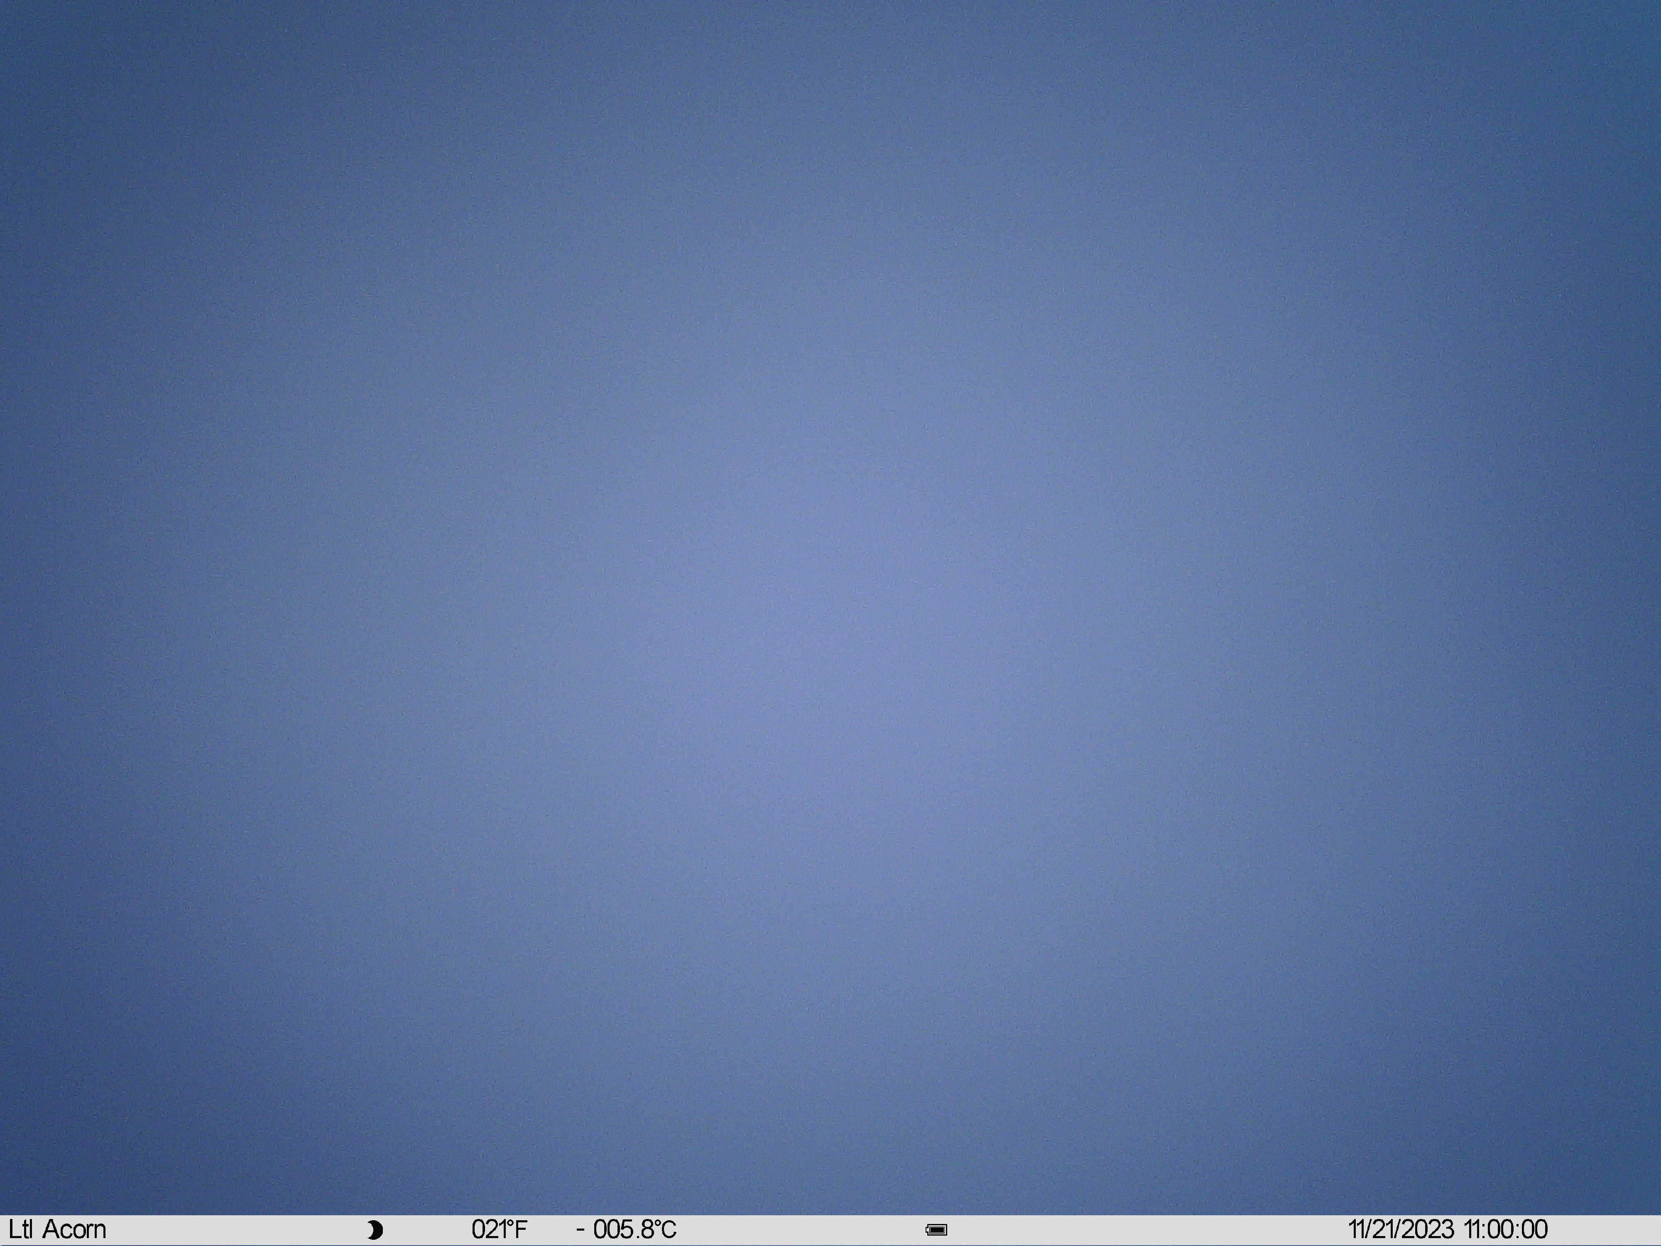
Task: Click the bright center of the blue image
Action: (x=830, y=601)
